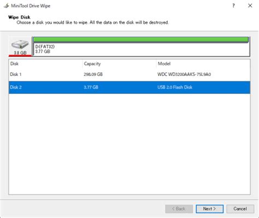Cancel the wipe disk wizard

(240, 209)
